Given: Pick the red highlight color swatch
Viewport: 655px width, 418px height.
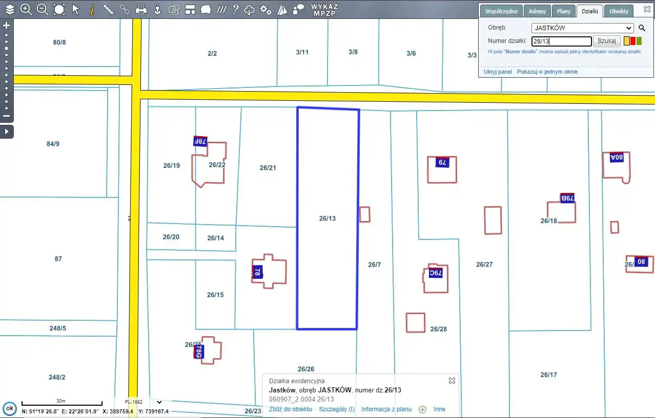Looking at the screenshot, I should [x=633, y=41].
